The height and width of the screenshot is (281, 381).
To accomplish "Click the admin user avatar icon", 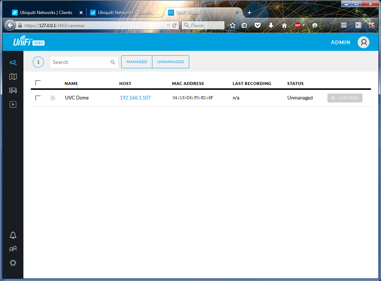I will (363, 42).
